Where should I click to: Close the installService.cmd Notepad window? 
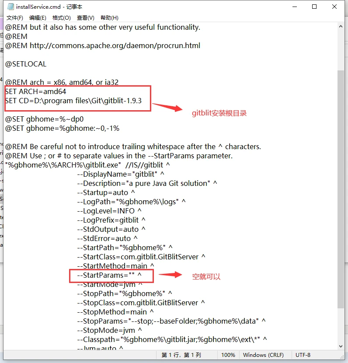334,7
